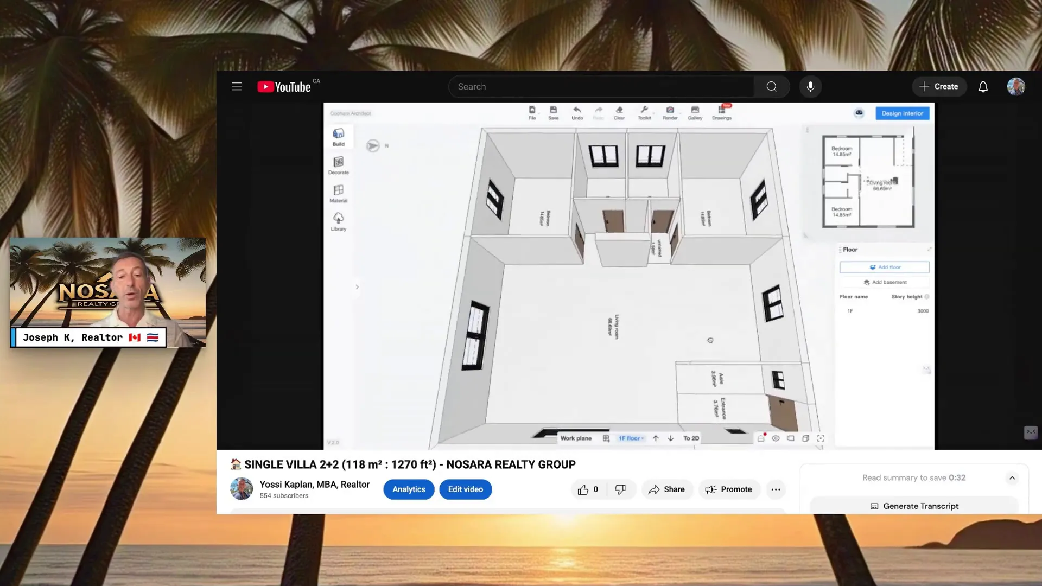
Task: Select the Material sidebar tab
Action: [339, 194]
